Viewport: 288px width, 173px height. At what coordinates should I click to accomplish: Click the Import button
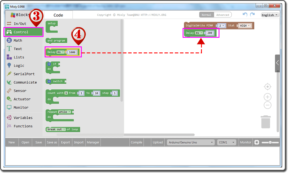pos(79,142)
